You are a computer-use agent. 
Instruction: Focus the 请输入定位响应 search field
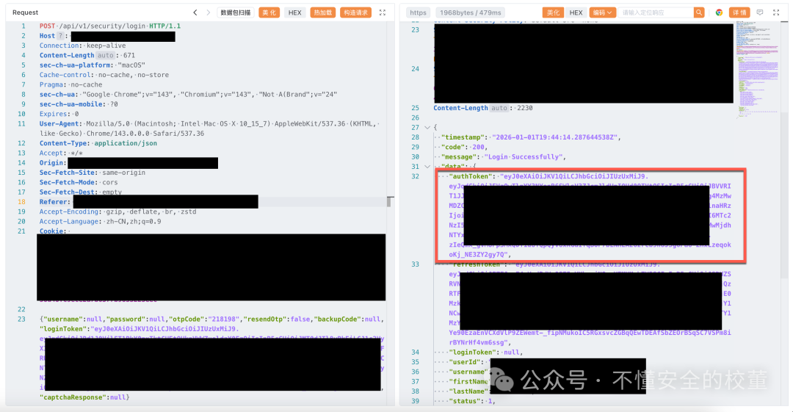tap(656, 12)
